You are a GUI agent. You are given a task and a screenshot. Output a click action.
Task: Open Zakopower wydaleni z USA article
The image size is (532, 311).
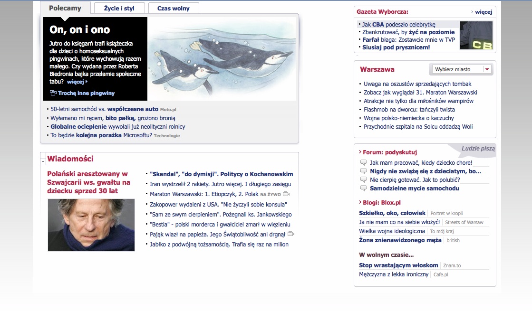tap(219, 204)
